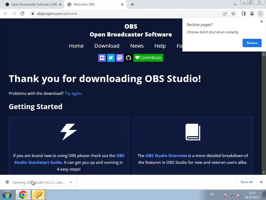Image resolution: width=266 pixels, height=200 pixels.
Task: Open the taskbar clock and date
Action: tap(252, 195)
